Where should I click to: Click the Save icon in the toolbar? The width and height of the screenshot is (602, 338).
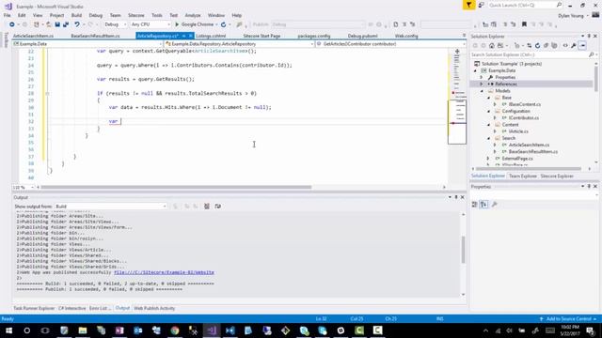[57, 24]
